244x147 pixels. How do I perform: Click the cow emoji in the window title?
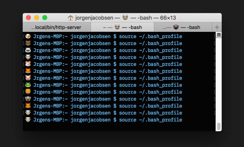pos(125,17)
